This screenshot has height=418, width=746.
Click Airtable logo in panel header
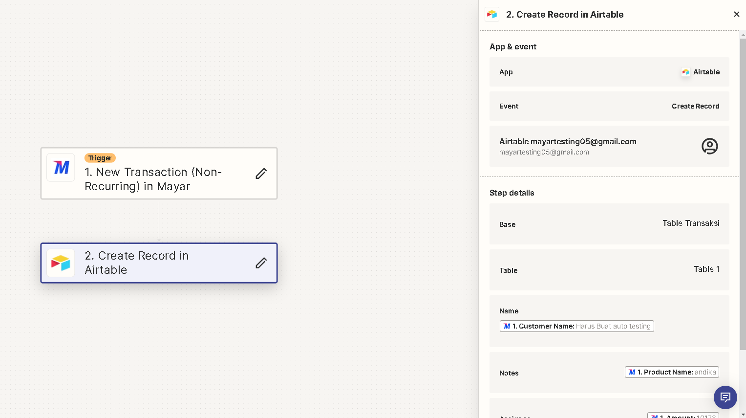click(492, 14)
